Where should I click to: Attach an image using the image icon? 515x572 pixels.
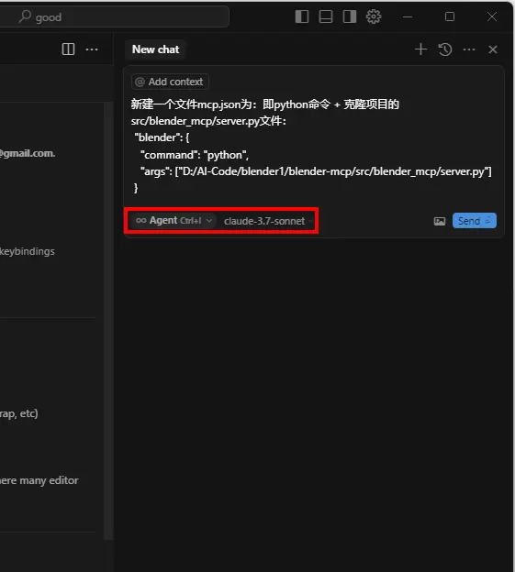pyautogui.click(x=440, y=221)
